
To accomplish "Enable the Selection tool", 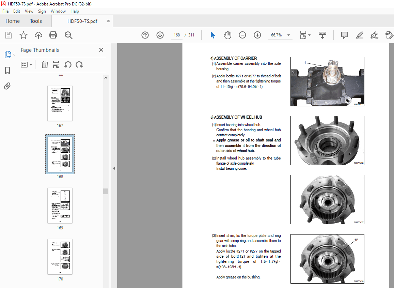I will point(212,35).
